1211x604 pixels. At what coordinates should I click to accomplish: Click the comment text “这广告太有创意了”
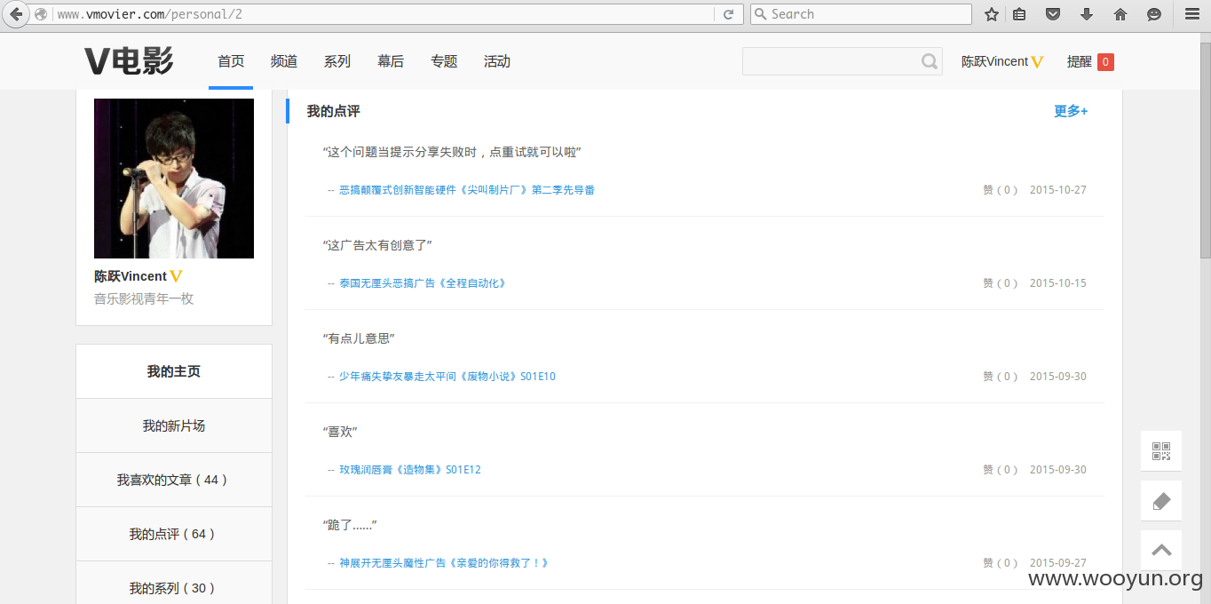click(x=377, y=245)
